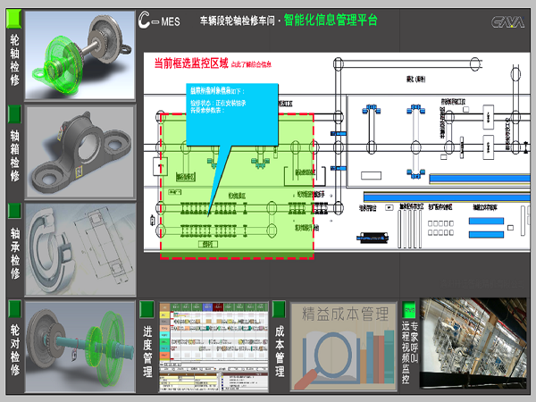Toggle the green indicator beside 轮对检修
The height and width of the screenshot is (402, 536).
14,309
